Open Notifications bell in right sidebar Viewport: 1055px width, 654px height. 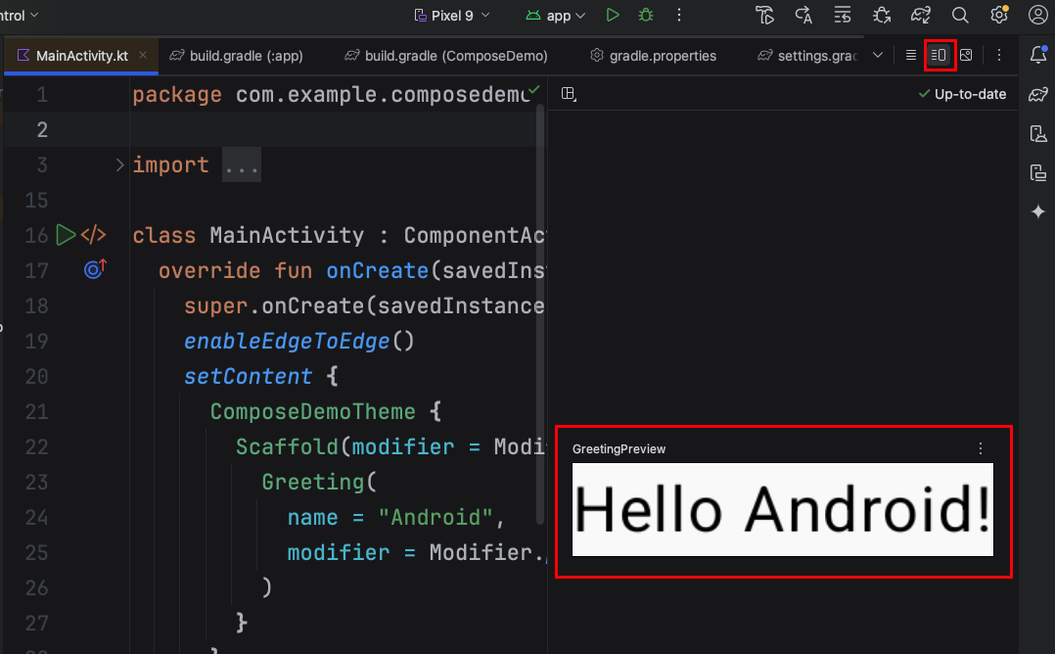pyautogui.click(x=1038, y=55)
